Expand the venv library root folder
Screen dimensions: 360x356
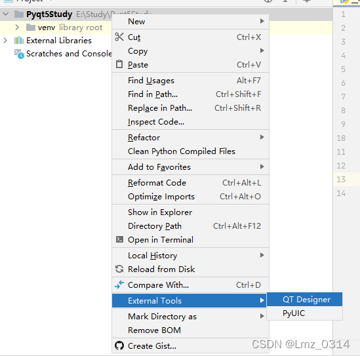tap(17, 28)
